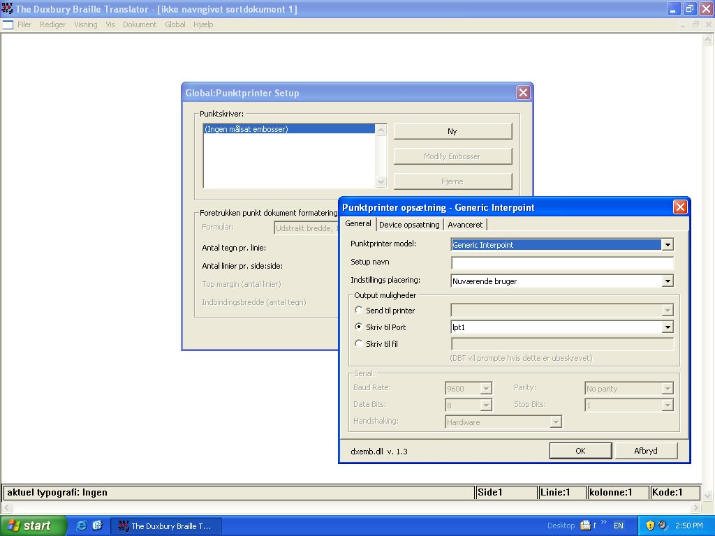This screenshot has height=536, width=715.
Task: Click Afbryd to cancel setup
Action: [x=646, y=451]
